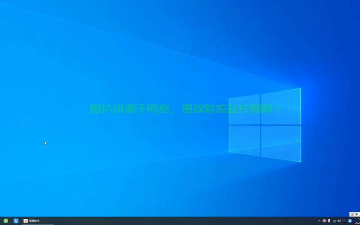360x225 pixels.
Task: Open the blue K app on taskbar
Action: (16, 221)
